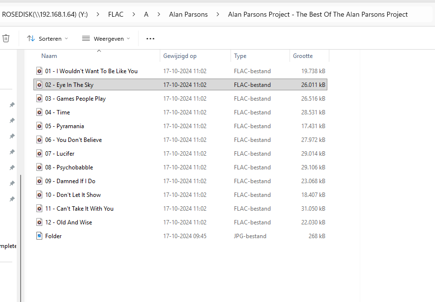The height and width of the screenshot is (302, 435).
Task: Navigate to Alan Parsons breadcrumb folder
Action: point(188,14)
